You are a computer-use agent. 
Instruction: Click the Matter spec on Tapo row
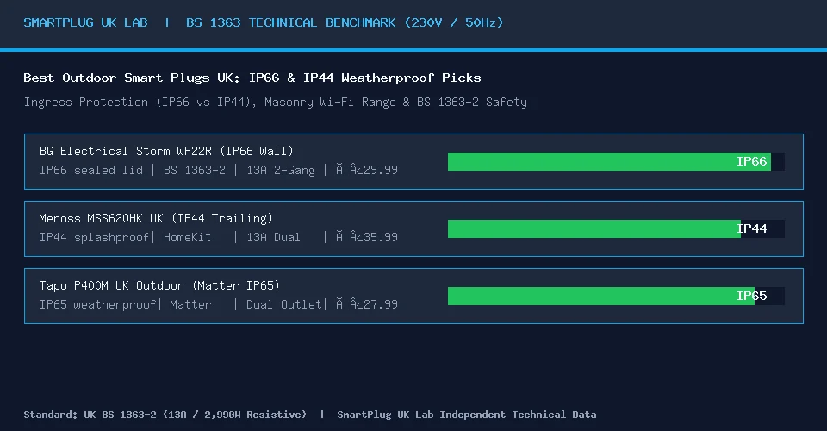pos(190,304)
